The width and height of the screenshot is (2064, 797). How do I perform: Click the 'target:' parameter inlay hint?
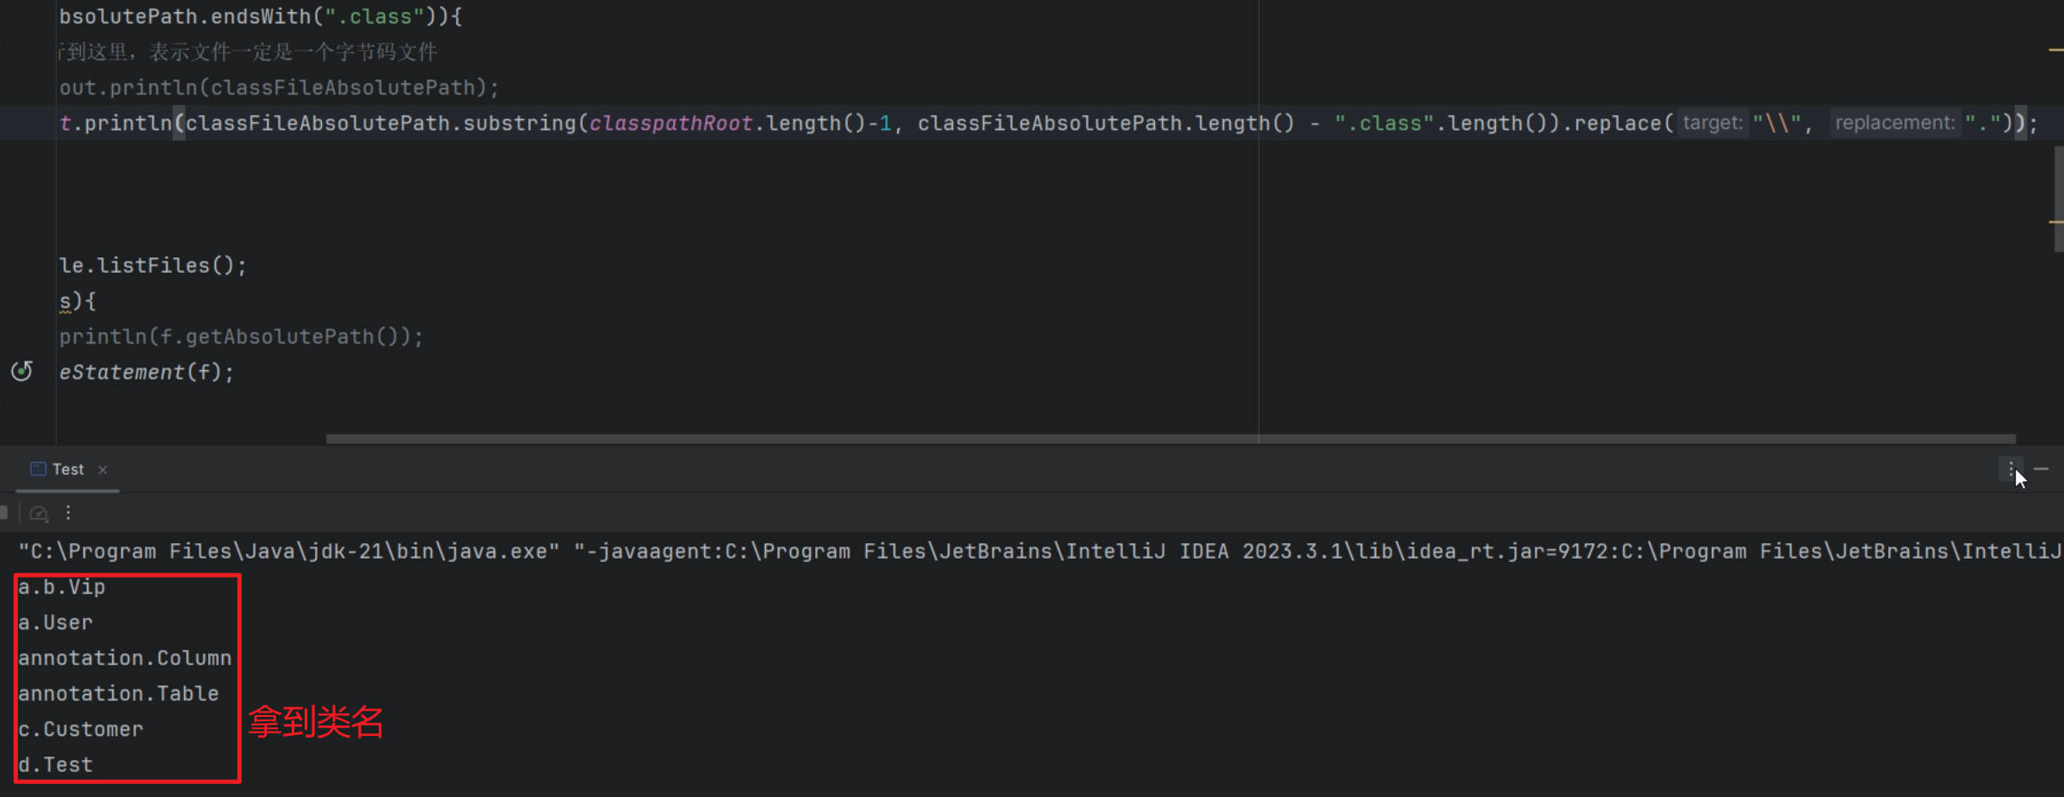[x=1711, y=123]
